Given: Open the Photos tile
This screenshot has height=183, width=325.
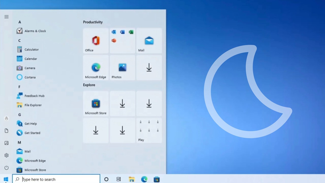Looking at the screenshot, I should tap(122, 68).
